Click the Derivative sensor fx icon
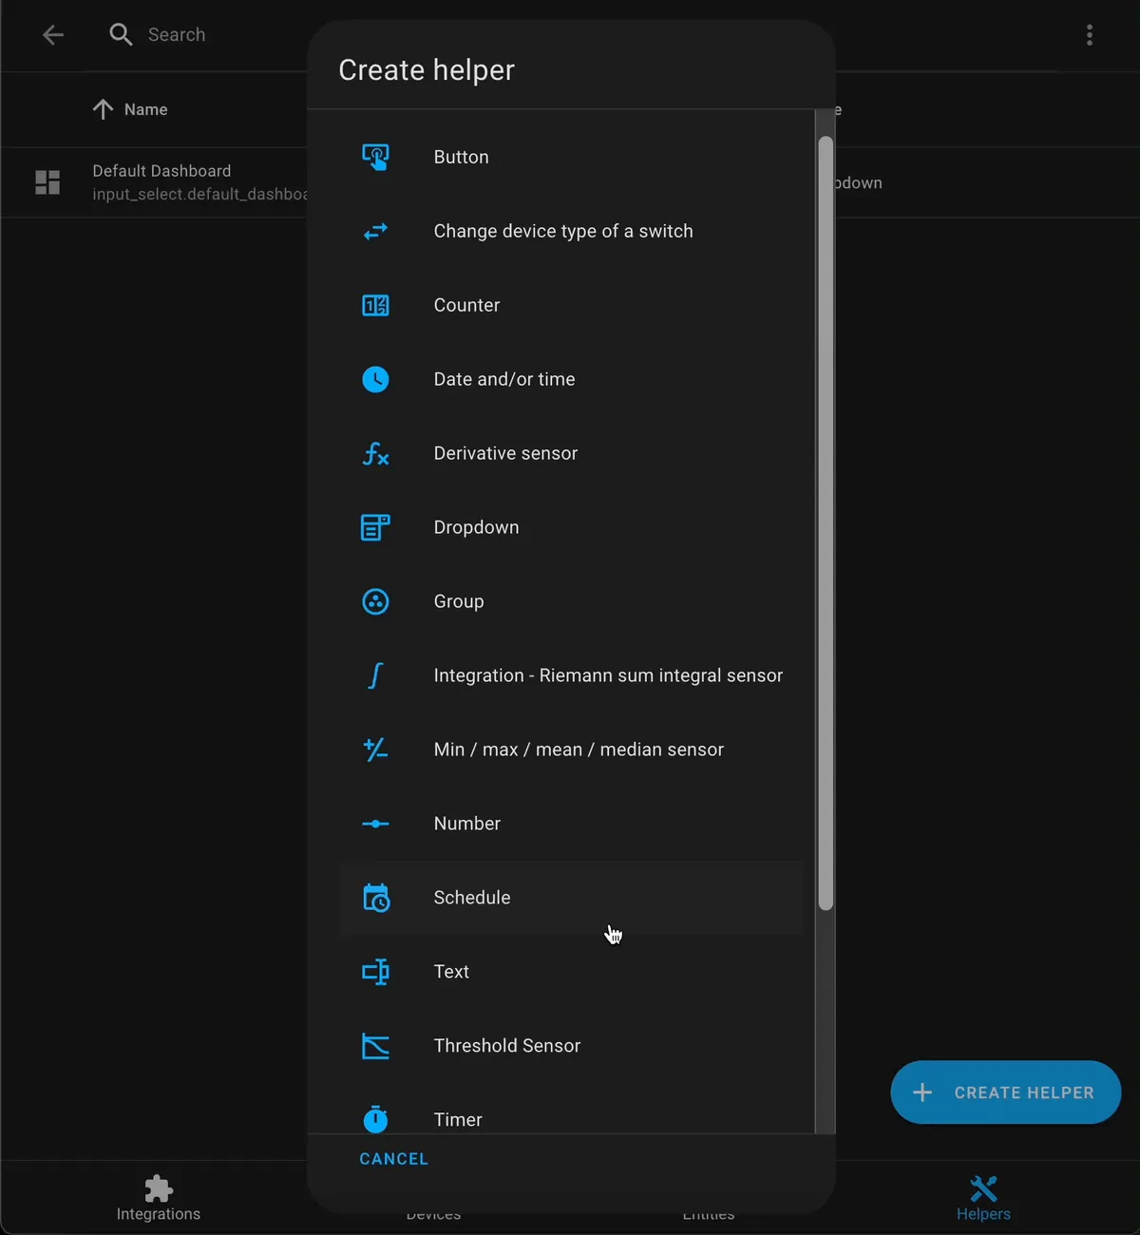1140x1235 pixels. tap(375, 453)
